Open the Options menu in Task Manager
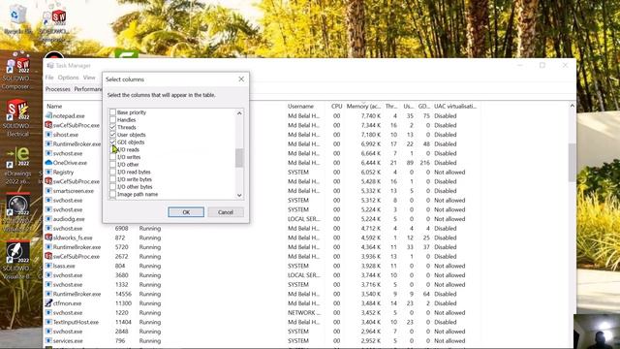Image resolution: width=620 pixels, height=349 pixels. (x=69, y=78)
